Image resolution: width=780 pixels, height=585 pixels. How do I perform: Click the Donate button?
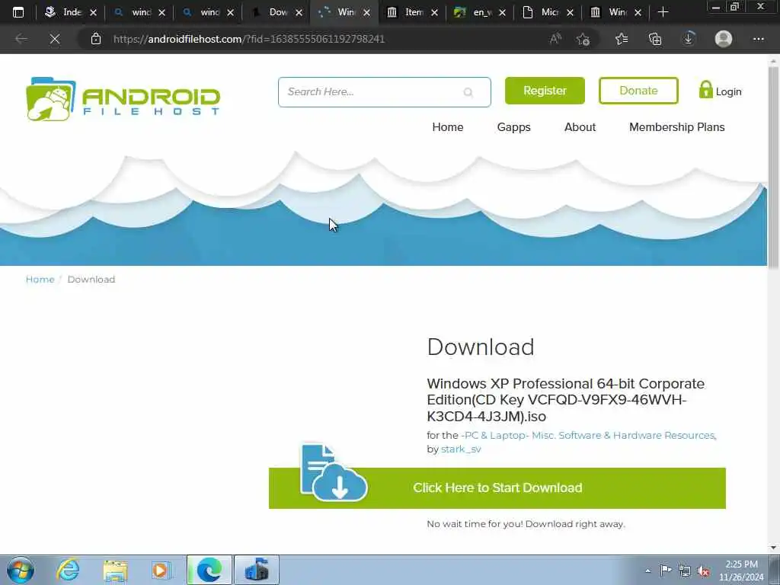click(638, 91)
